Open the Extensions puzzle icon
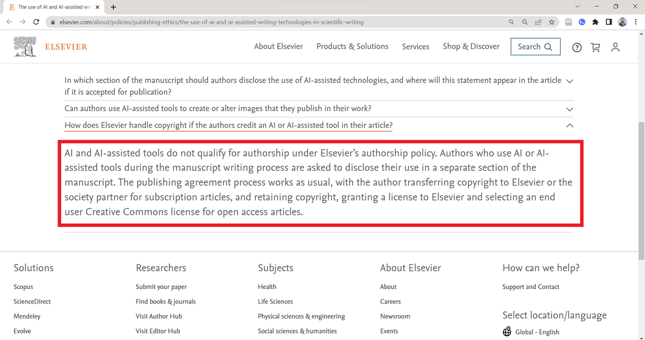The height and width of the screenshot is (340, 645). click(x=596, y=22)
